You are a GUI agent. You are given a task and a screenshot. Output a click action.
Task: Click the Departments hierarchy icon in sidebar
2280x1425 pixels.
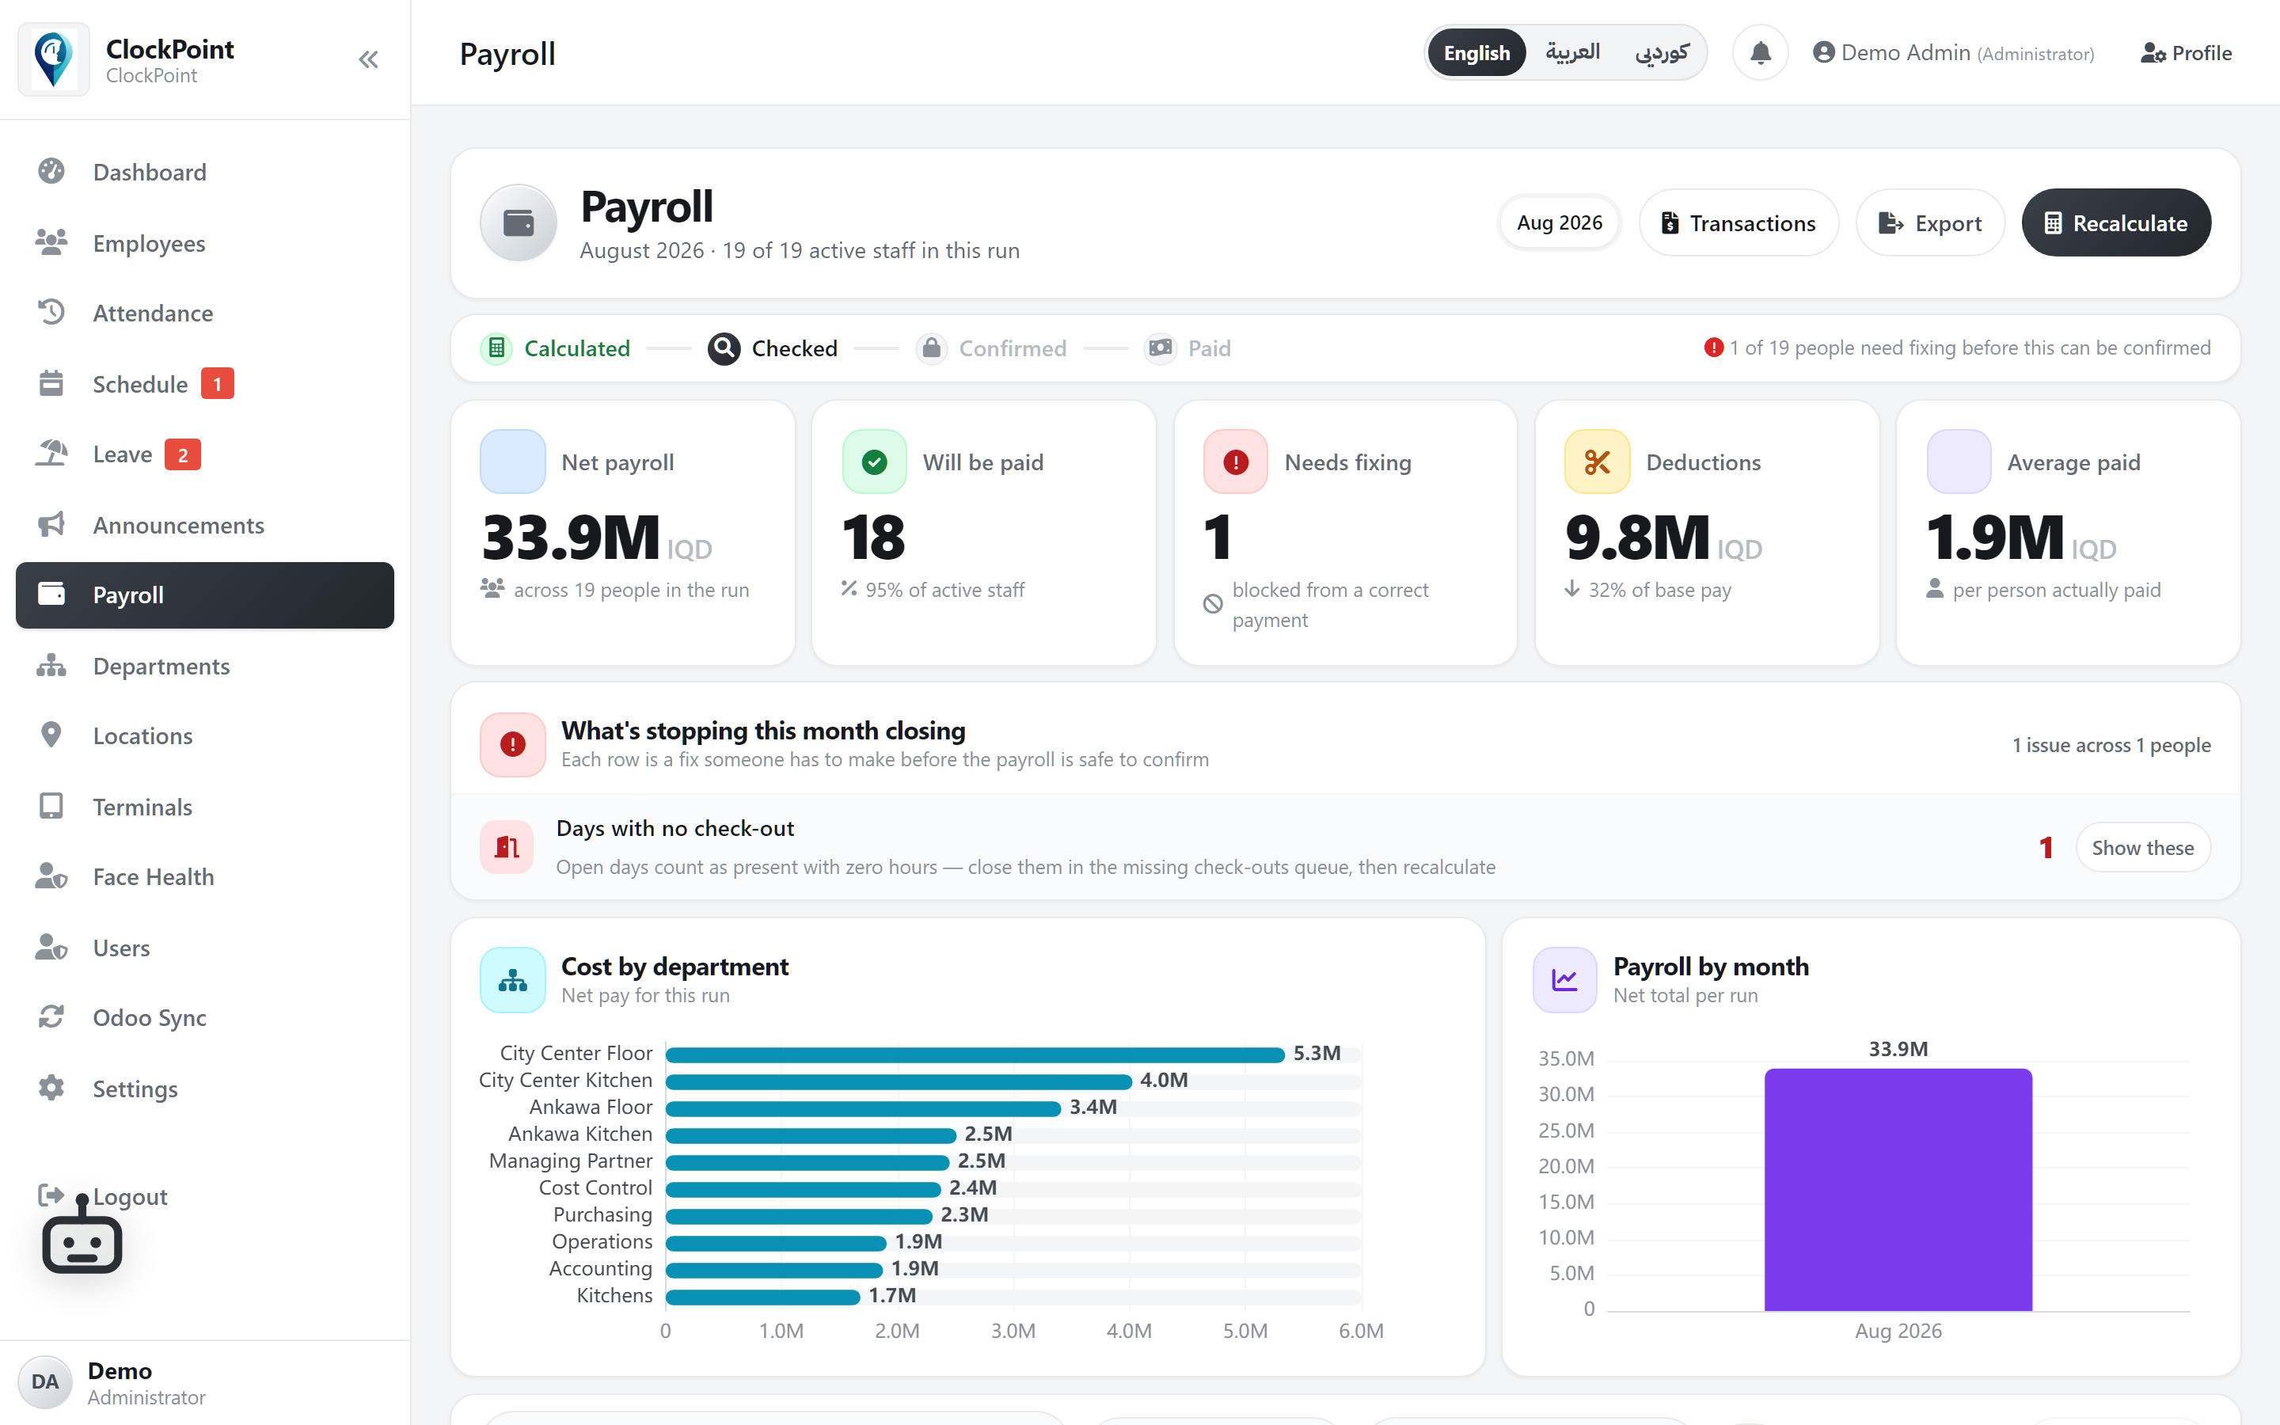click(x=51, y=665)
